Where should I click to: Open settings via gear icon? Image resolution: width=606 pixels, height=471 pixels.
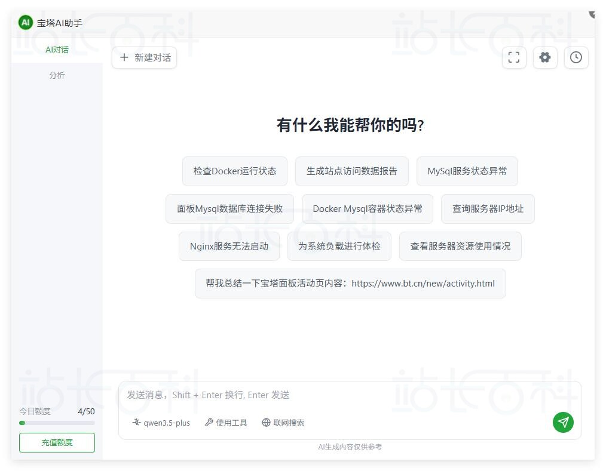pos(545,57)
